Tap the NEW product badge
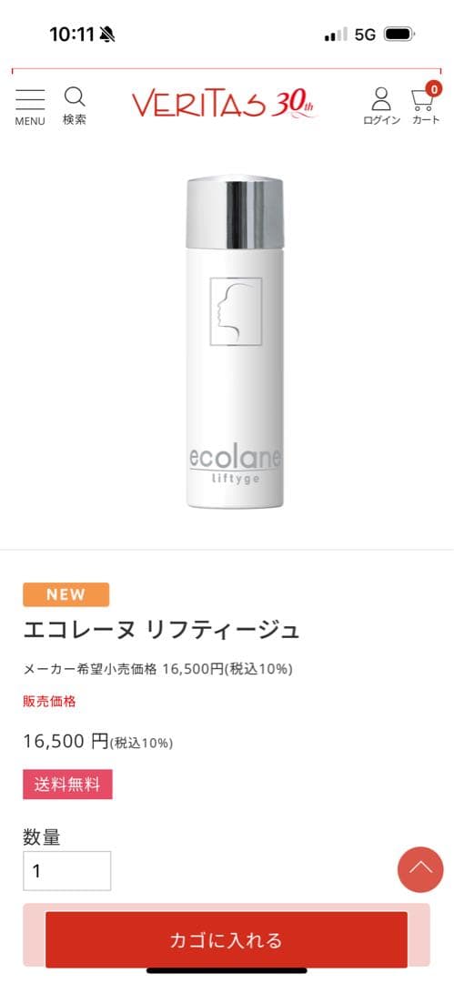Viewport: 454px width, 983px height. click(66, 594)
